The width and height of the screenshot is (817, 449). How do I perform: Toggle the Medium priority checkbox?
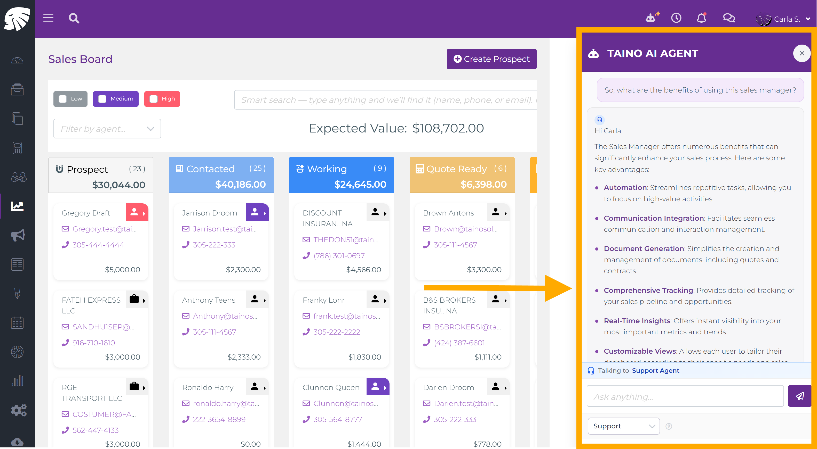(x=102, y=99)
